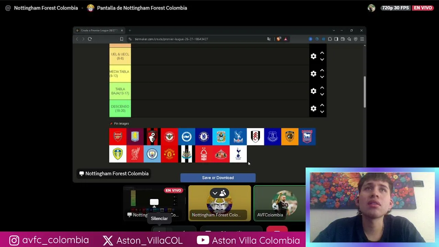Screen dimensions: 439x247
Task: Select the Newcastle United crest
Action: (187, 154)
